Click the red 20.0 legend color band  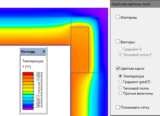click(28, 74)
